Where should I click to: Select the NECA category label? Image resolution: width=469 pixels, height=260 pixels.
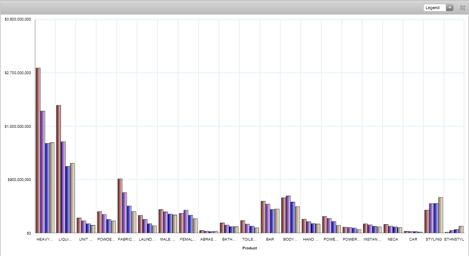(x=392, y=239)
